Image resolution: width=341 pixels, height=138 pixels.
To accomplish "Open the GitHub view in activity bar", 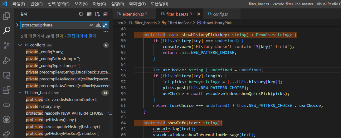I will [x=6, y=120].
